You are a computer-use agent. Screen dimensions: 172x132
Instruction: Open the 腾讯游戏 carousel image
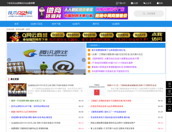pos(46,59)
